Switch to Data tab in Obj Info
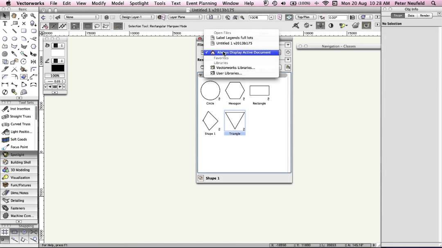 pos(411,15)
